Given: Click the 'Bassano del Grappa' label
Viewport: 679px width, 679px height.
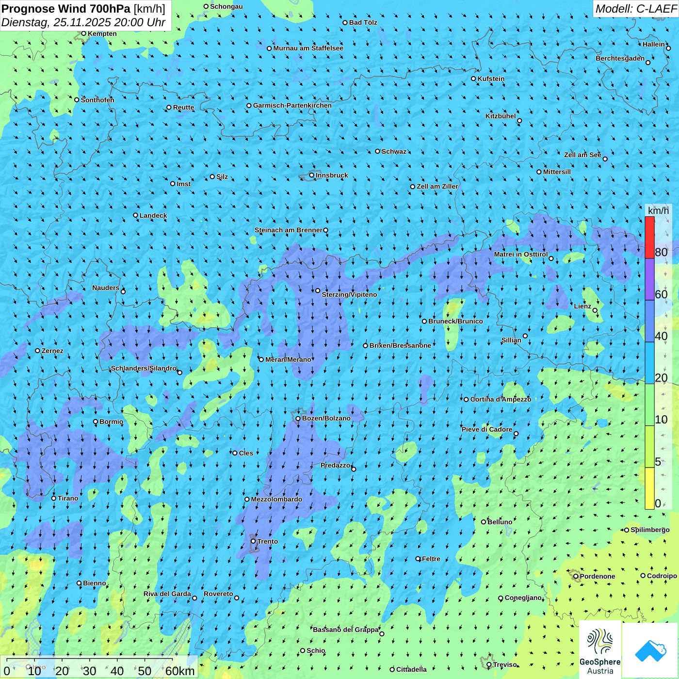Looking at the screenshot, I should point(345,630).
